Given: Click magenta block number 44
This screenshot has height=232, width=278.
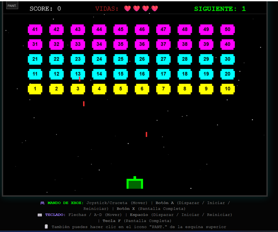Looking at the screenshot, I should coord(99,30).
